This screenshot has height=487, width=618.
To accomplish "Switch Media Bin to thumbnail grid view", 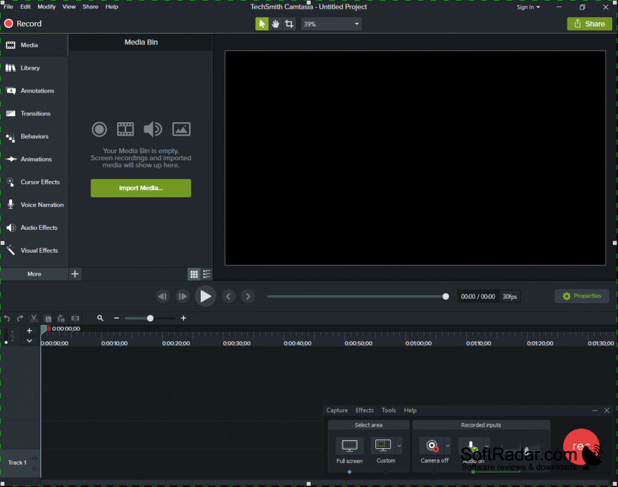I will click(194, 274).
